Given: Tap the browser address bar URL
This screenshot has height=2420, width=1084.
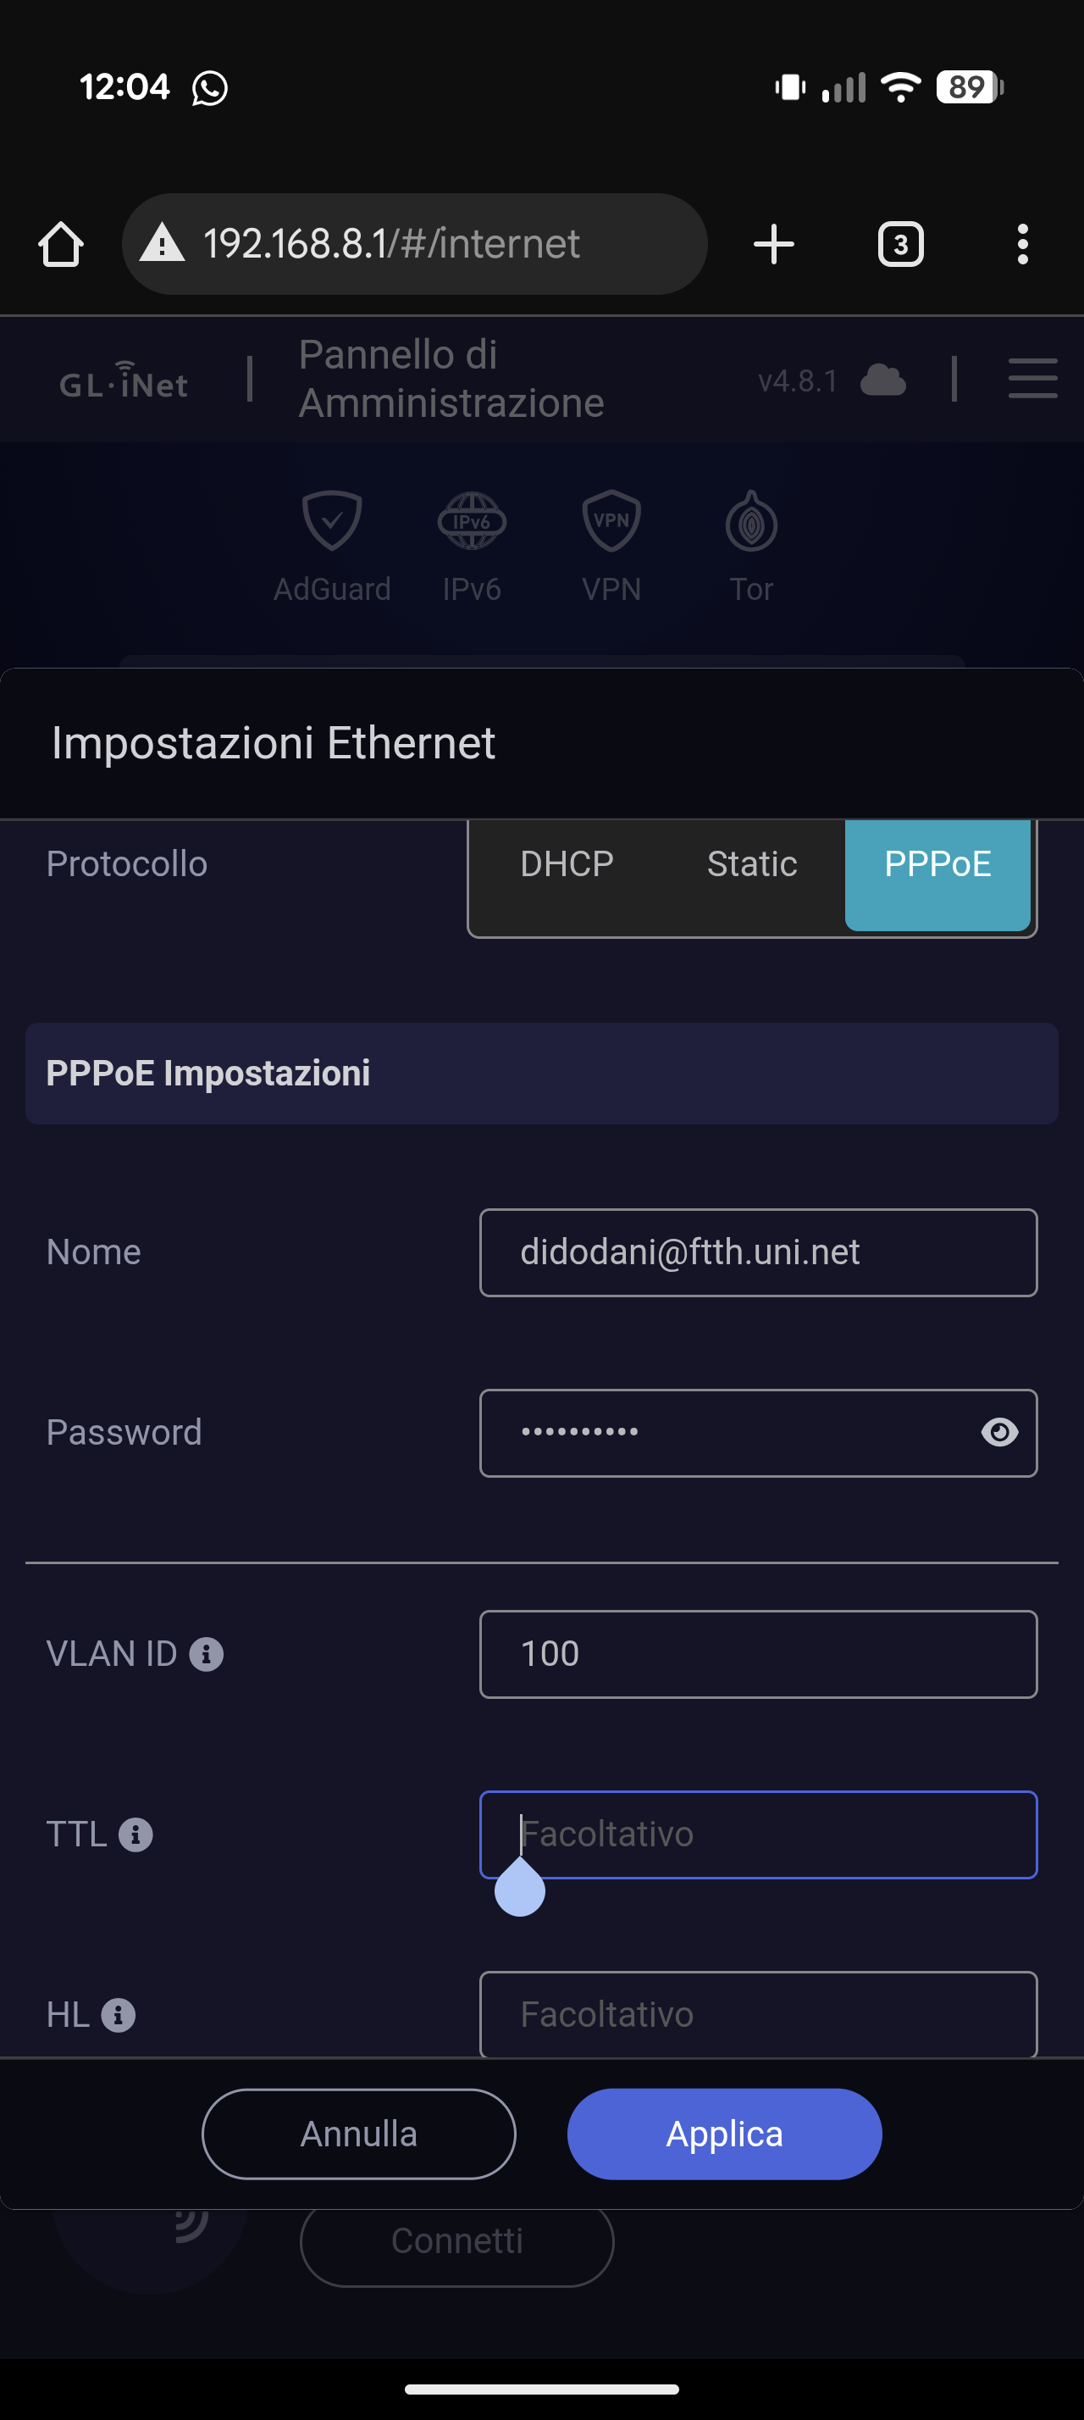Looking at the screenshot, I should point(413,244).
